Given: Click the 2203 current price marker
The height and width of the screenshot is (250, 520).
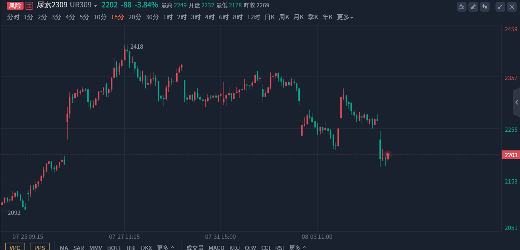Looking at the screenshot, I should click(x=510, y=155).
